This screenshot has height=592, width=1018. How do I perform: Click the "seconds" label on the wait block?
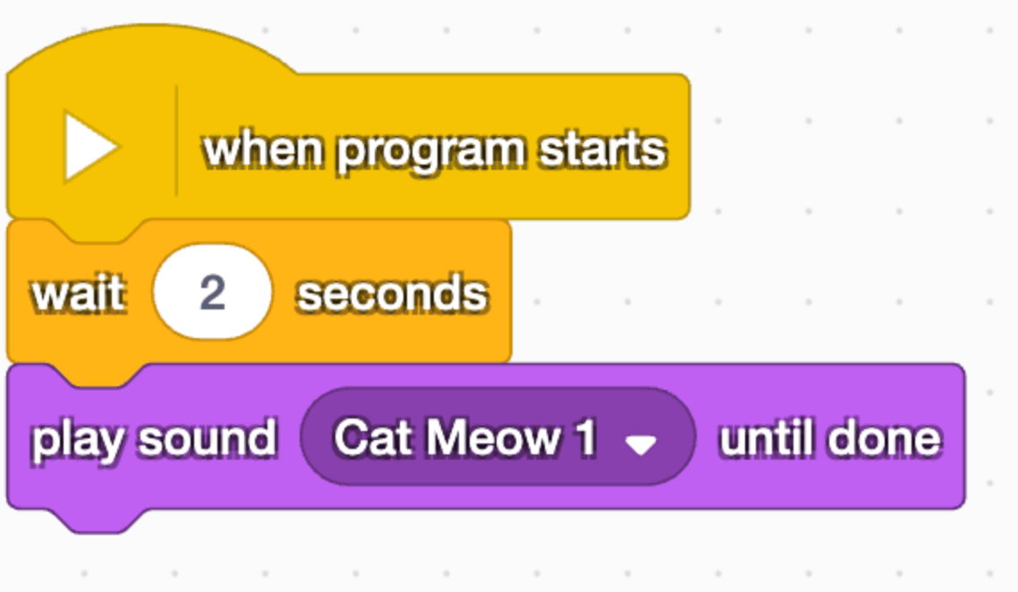392,293
